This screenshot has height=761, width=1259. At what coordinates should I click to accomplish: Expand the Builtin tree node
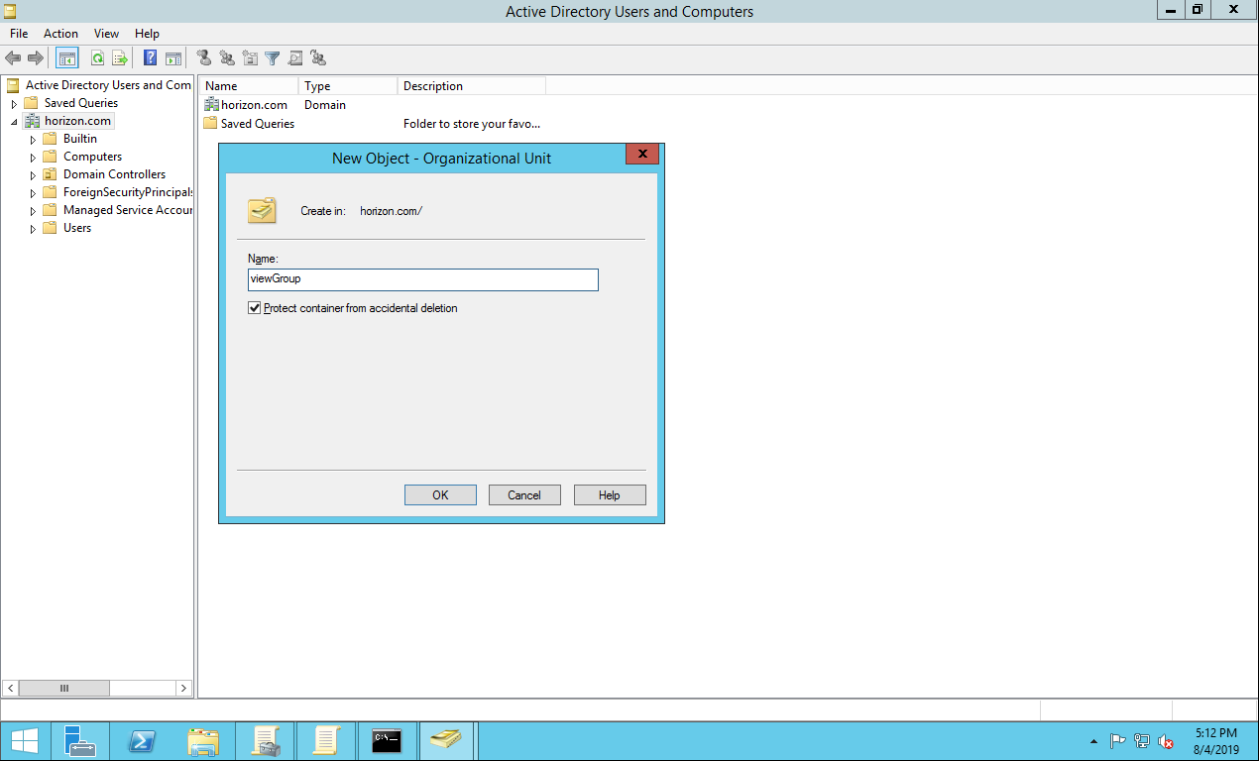33,140
